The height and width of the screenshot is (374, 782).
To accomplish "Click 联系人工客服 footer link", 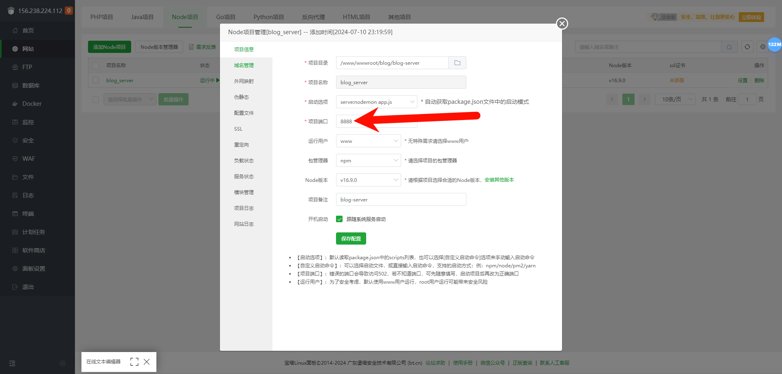I will click(555, 363).
